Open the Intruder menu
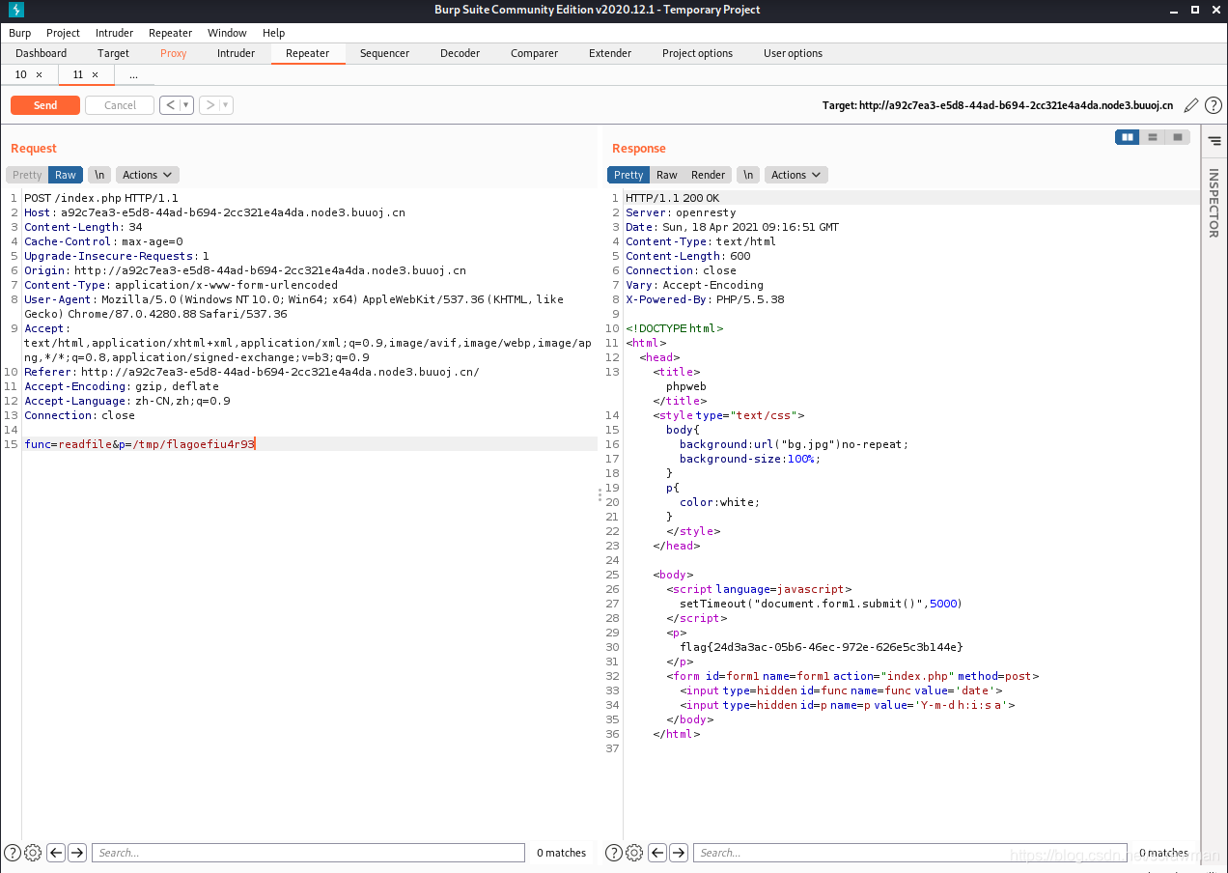This screenshot has height=873, width=1228. pos(115,33)
